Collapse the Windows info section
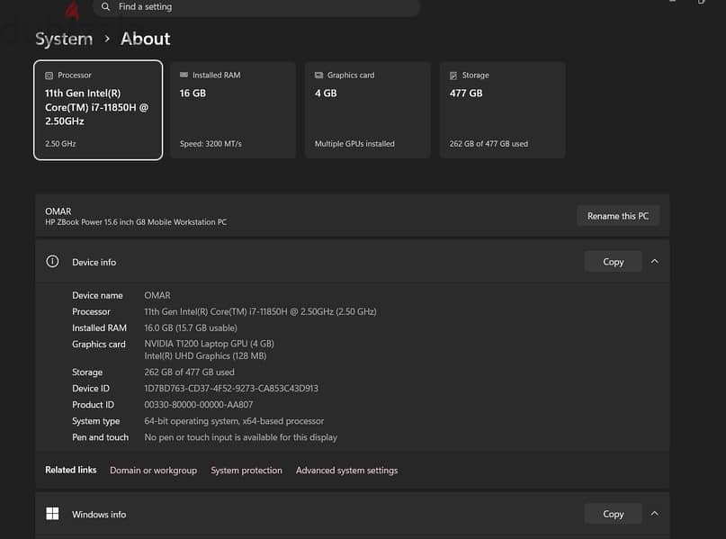Image resolution: width=726 pixels, height=539 pixels. (654, 514)
